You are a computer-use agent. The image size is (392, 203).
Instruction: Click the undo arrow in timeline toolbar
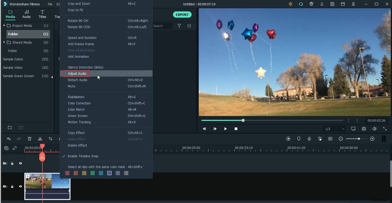click(9, 139)
